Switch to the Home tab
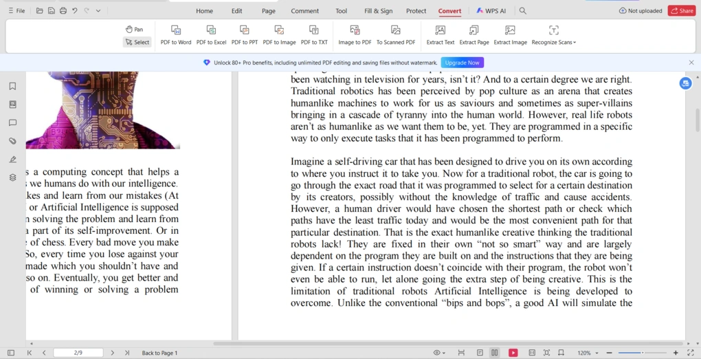Viewport: 701px width, 359px height. 204,11
